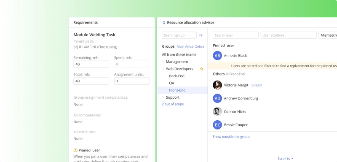The height and width of the screenshot is (162, 337).
Task: Click the star icon beside Web Developers
Action: pyautogui.click(x=202, y=69)
